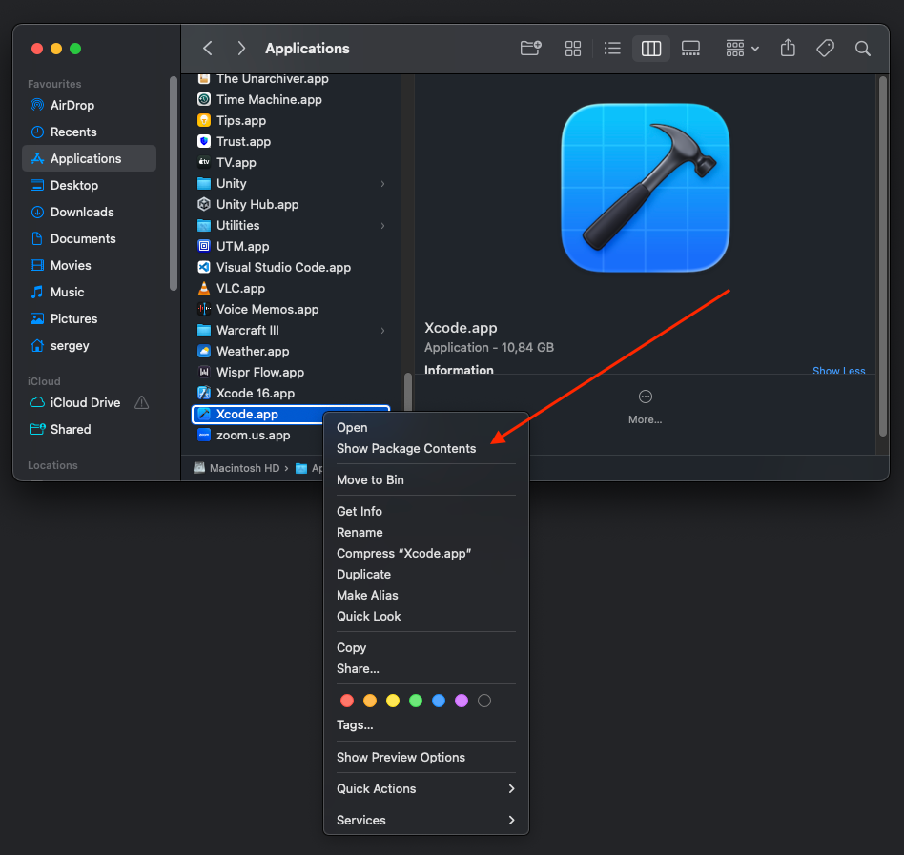Image resolution: width=904 pixels, height=855 pixels.
Task: Click the More… button in preview
Action: coord(646,407)
